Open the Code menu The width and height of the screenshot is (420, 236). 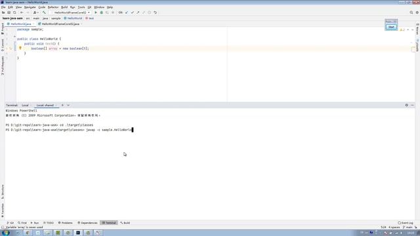[x=42, y=7]
